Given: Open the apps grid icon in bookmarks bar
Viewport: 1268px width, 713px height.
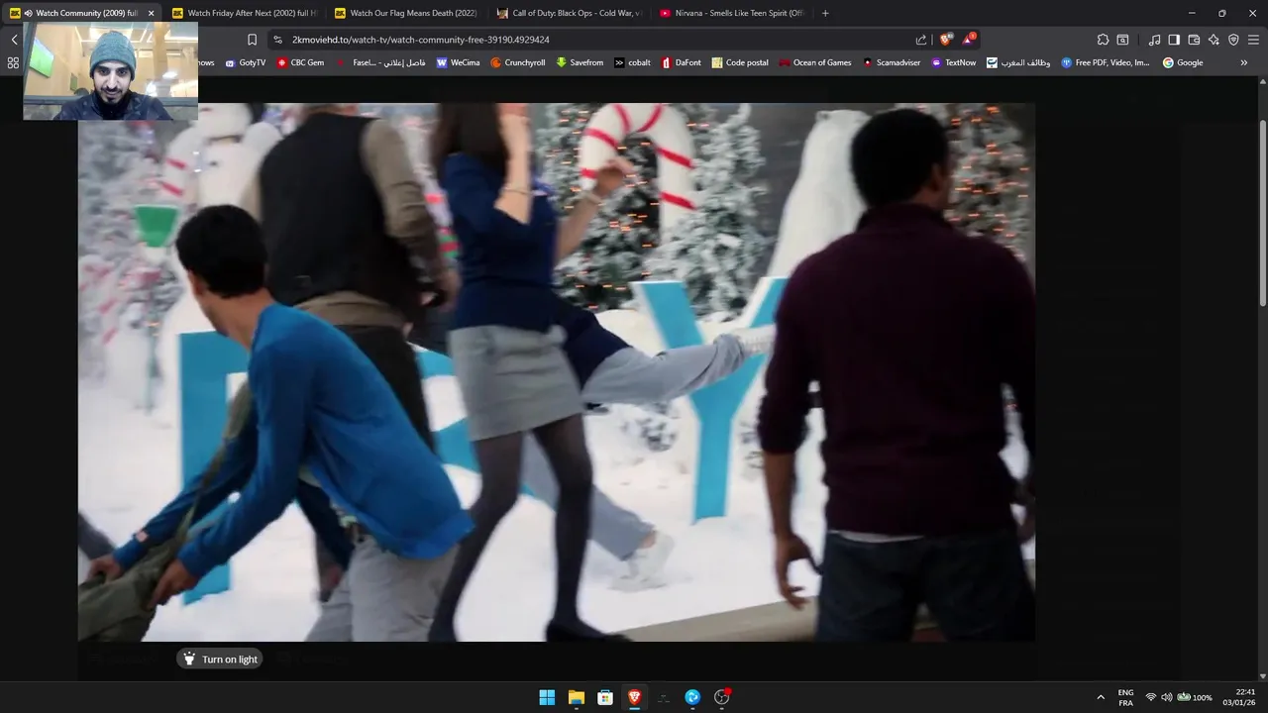Looking at the screenshot, I should pyautogui.click(x=13, y=62).
